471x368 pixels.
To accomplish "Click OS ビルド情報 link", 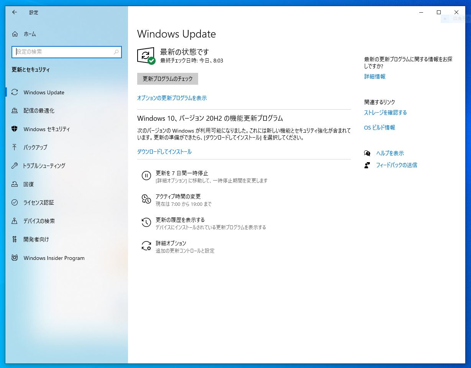I will point(379,128).
